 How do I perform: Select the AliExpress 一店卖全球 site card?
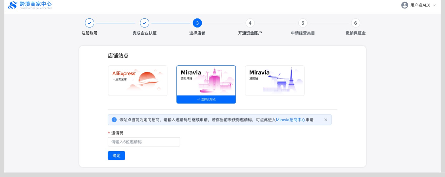tap(137, 81)
